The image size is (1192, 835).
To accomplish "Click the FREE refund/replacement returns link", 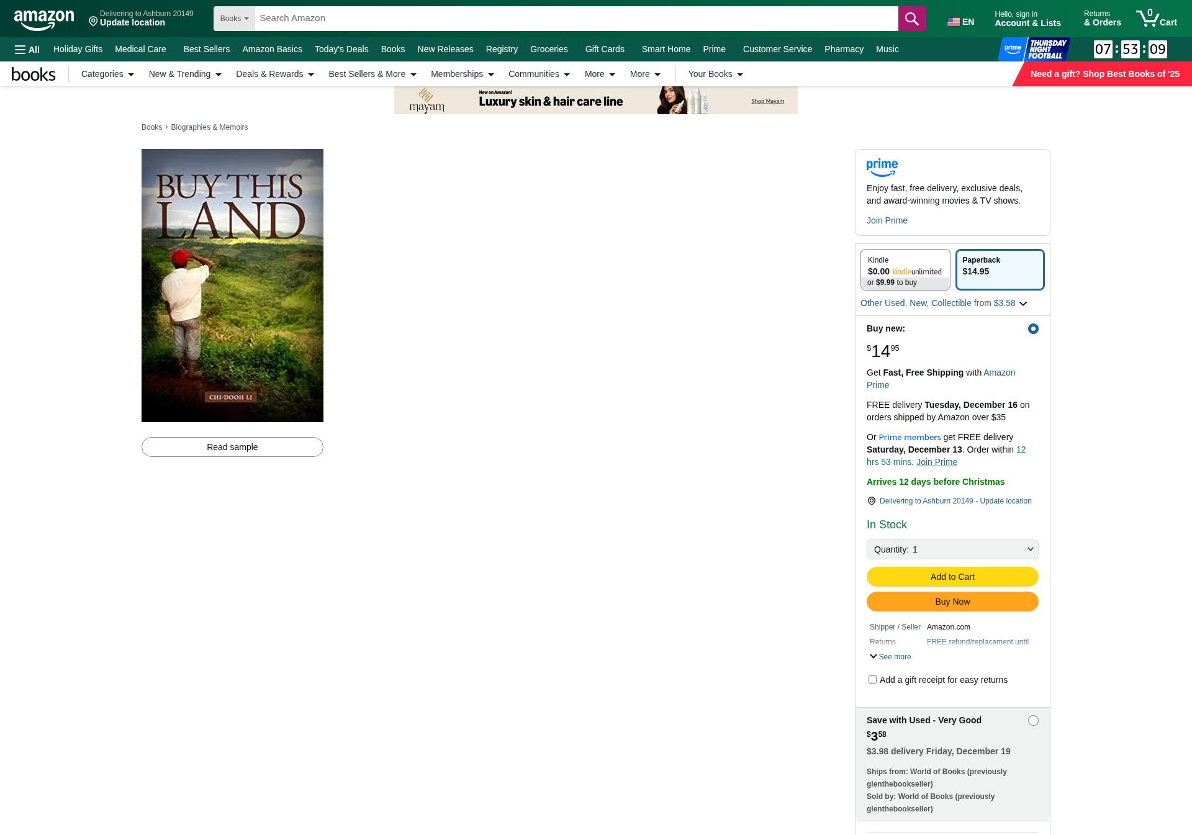I will 978,642.
